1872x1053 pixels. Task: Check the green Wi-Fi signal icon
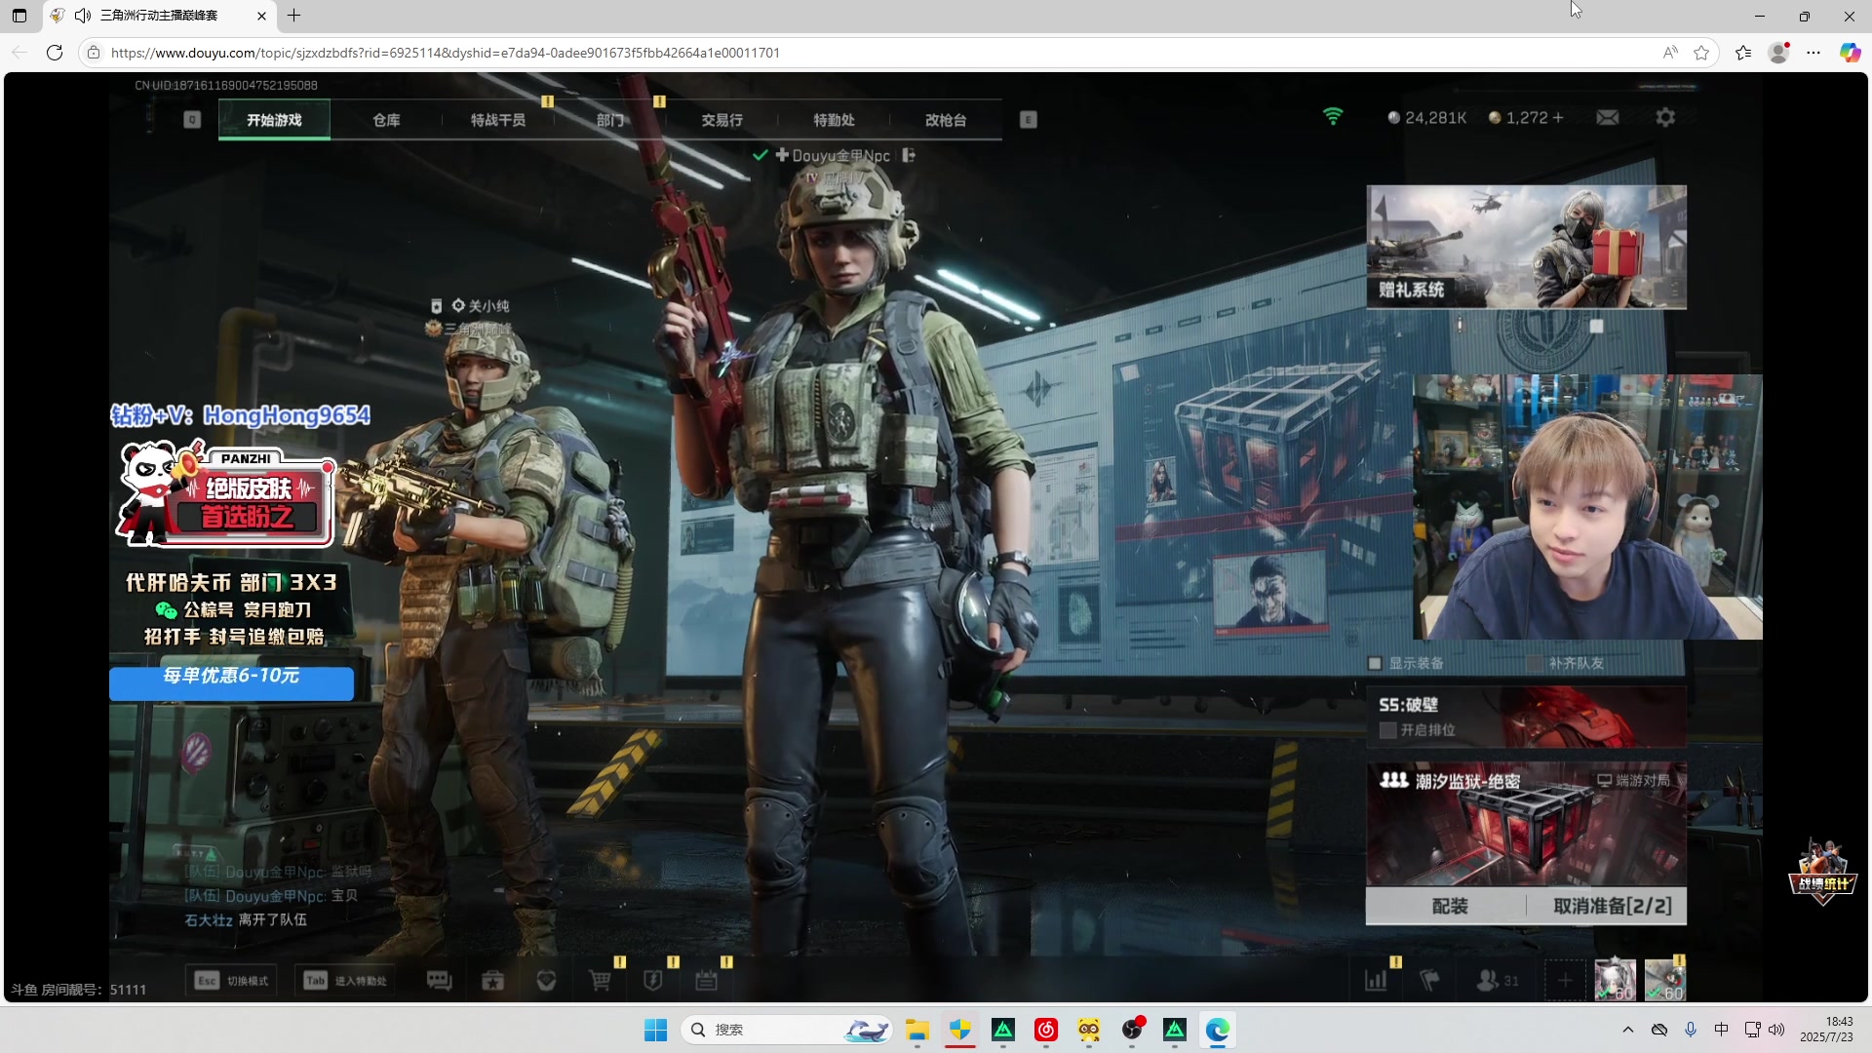pyautogui.click(x=1333, y=117)
